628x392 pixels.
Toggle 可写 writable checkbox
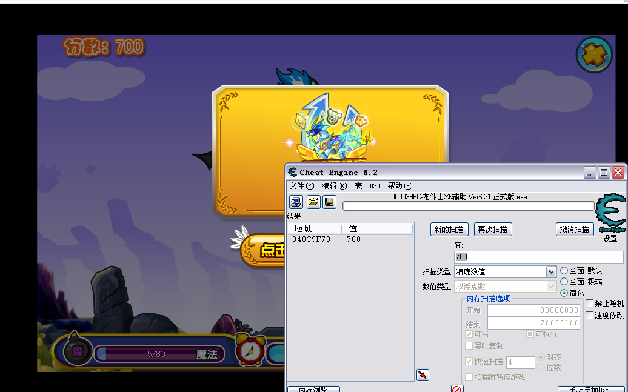click(x=469, y=334)
